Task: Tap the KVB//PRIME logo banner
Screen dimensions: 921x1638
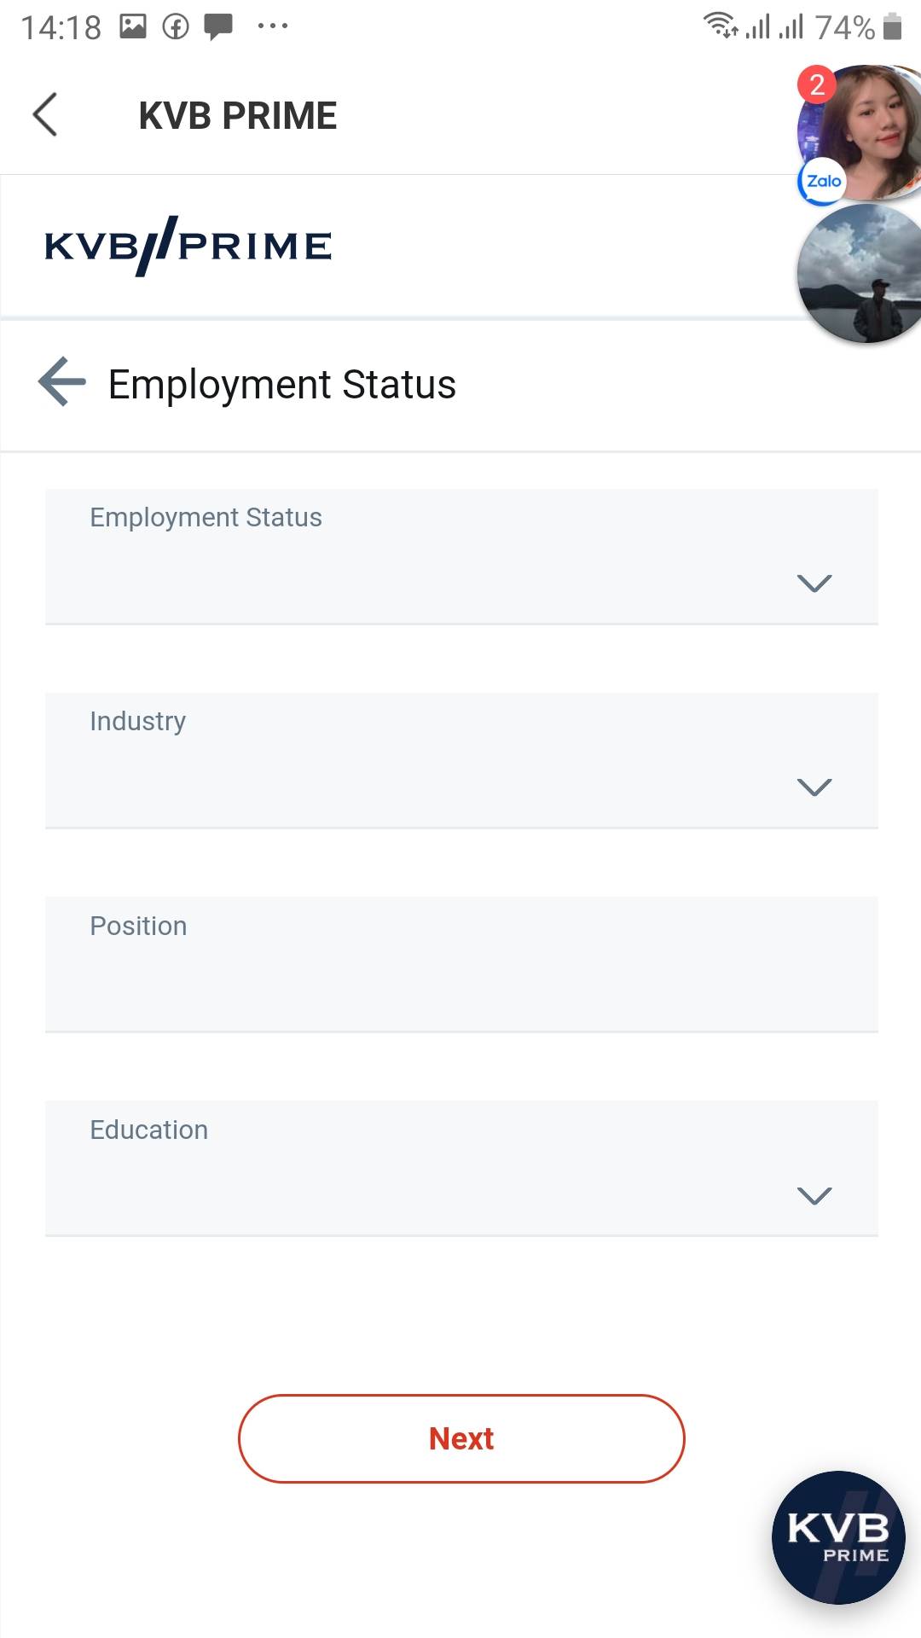Action: (188, 246)
